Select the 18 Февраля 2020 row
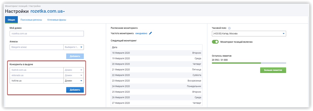313x111 pixels. pos(156,53)
